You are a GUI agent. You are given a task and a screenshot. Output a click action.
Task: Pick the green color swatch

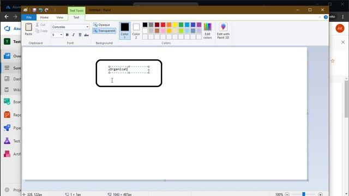(181, 24)
